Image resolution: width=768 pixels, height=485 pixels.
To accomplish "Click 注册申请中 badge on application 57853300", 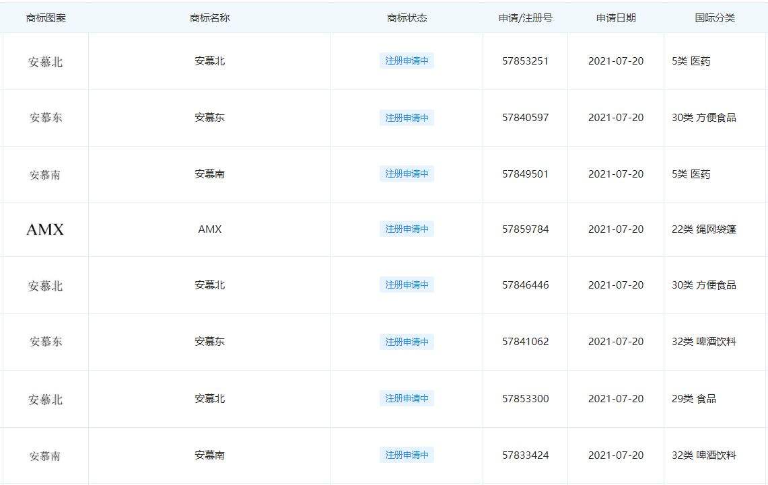I will click(406, 398).
